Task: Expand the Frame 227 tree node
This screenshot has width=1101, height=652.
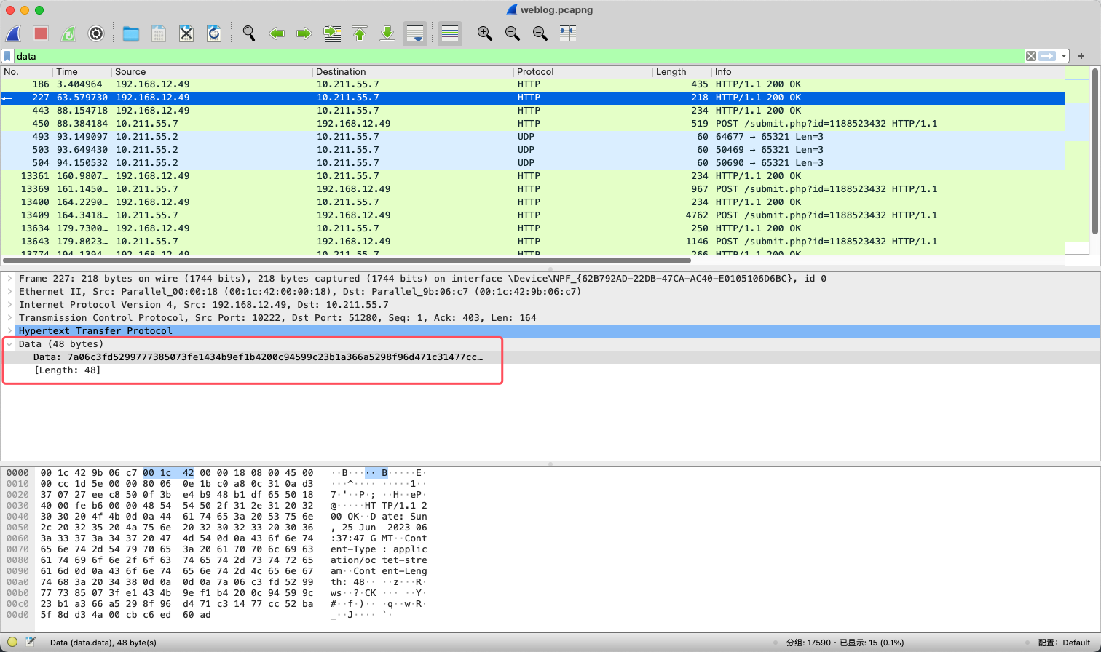Action: pyautogui.click(x=9, y=279)
